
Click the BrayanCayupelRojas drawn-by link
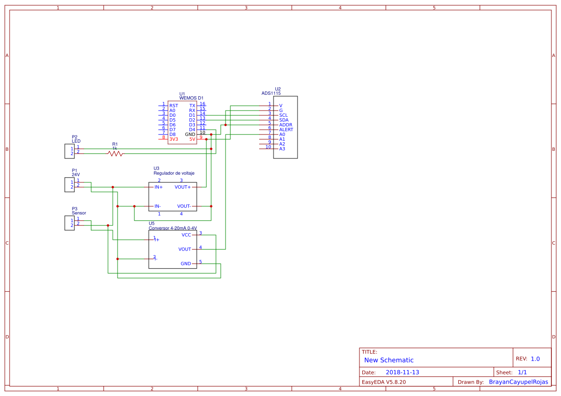click(519, 382)
